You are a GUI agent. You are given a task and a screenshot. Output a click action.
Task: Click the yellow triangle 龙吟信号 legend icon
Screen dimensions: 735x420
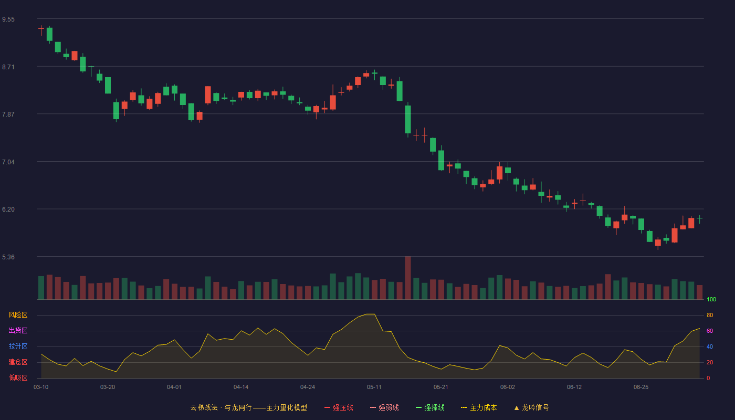[x=516, y=407]
